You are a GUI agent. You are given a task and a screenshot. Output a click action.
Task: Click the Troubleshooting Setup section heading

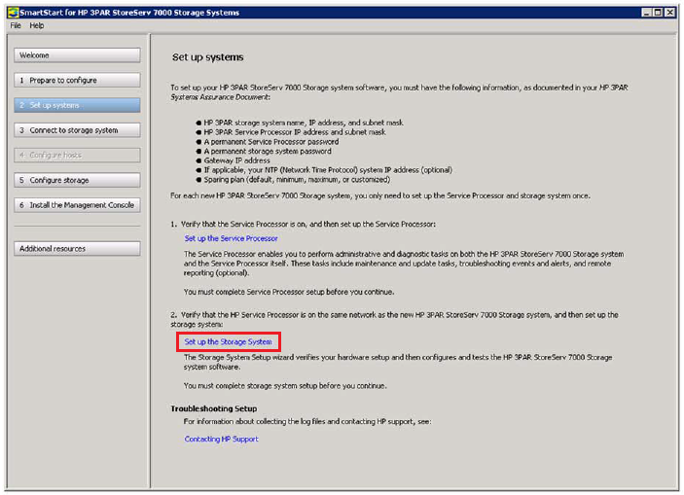218,408
